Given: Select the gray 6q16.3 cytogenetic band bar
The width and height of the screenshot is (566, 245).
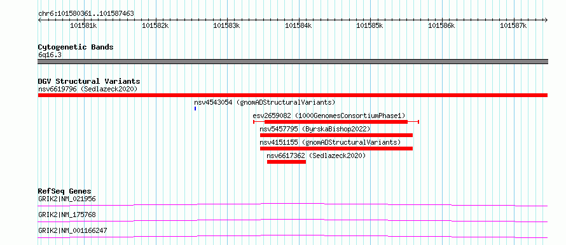Looking at the screenshot, I should click(293, 62).
